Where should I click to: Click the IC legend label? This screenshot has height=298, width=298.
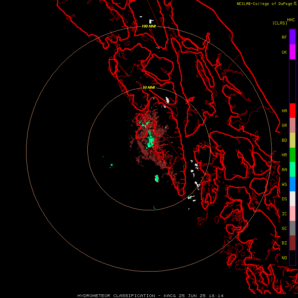(284, 214)
